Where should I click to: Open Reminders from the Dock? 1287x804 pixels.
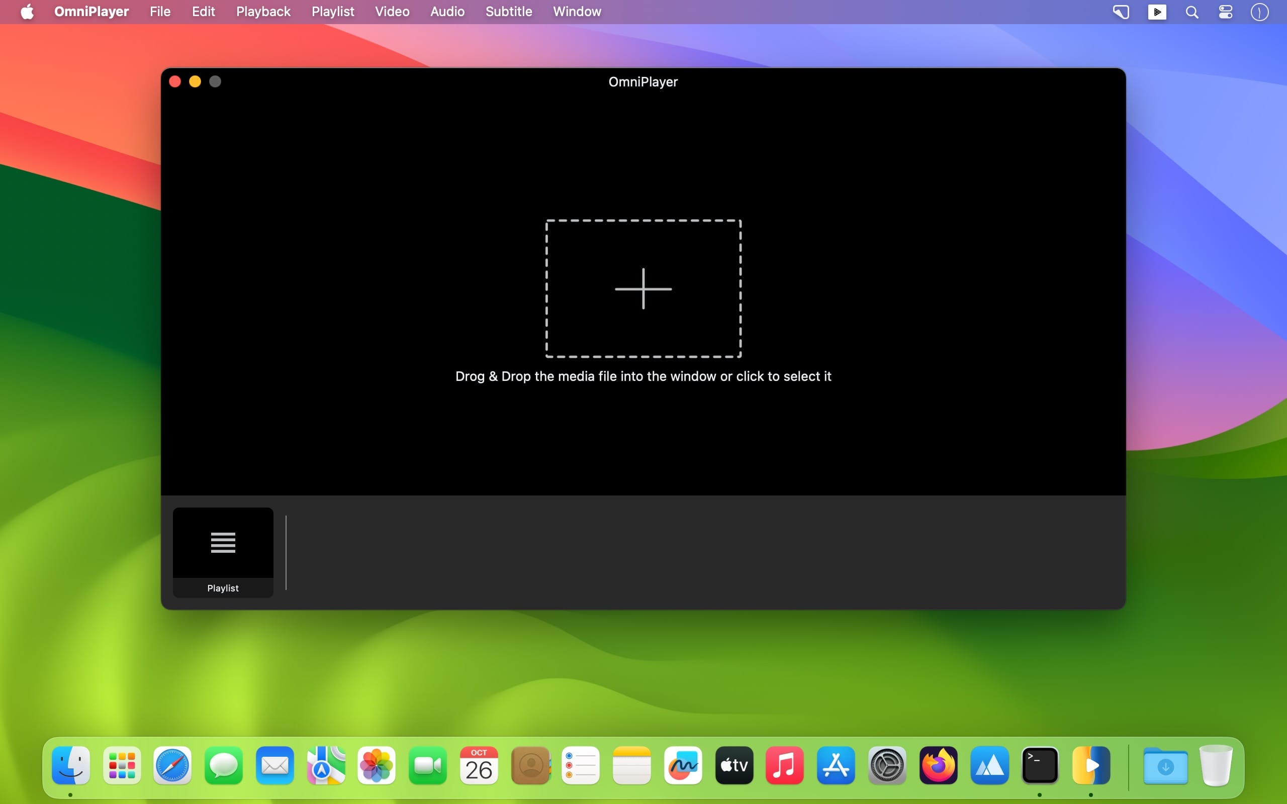581,766
